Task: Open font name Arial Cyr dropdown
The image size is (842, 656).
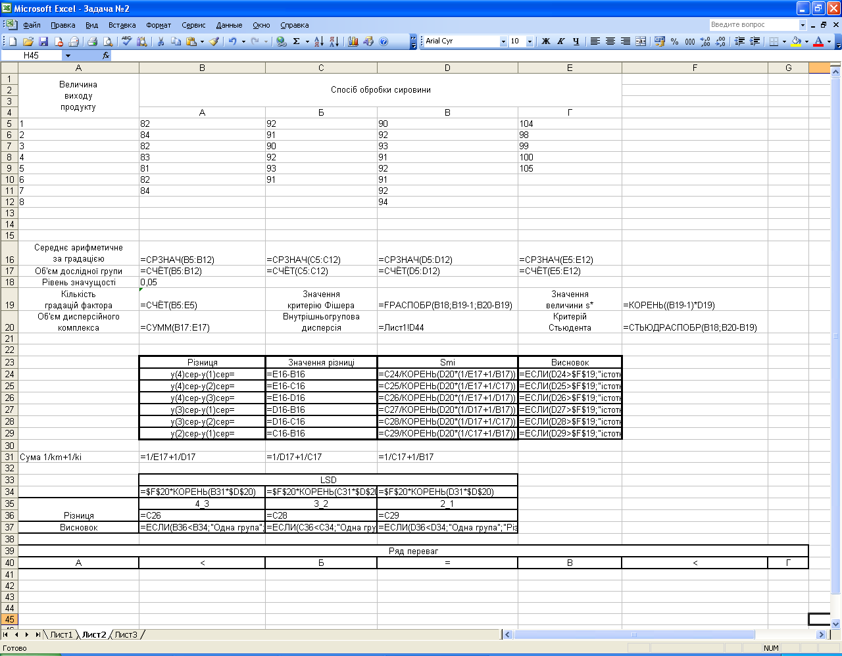Action: click(x=503, y=41)
